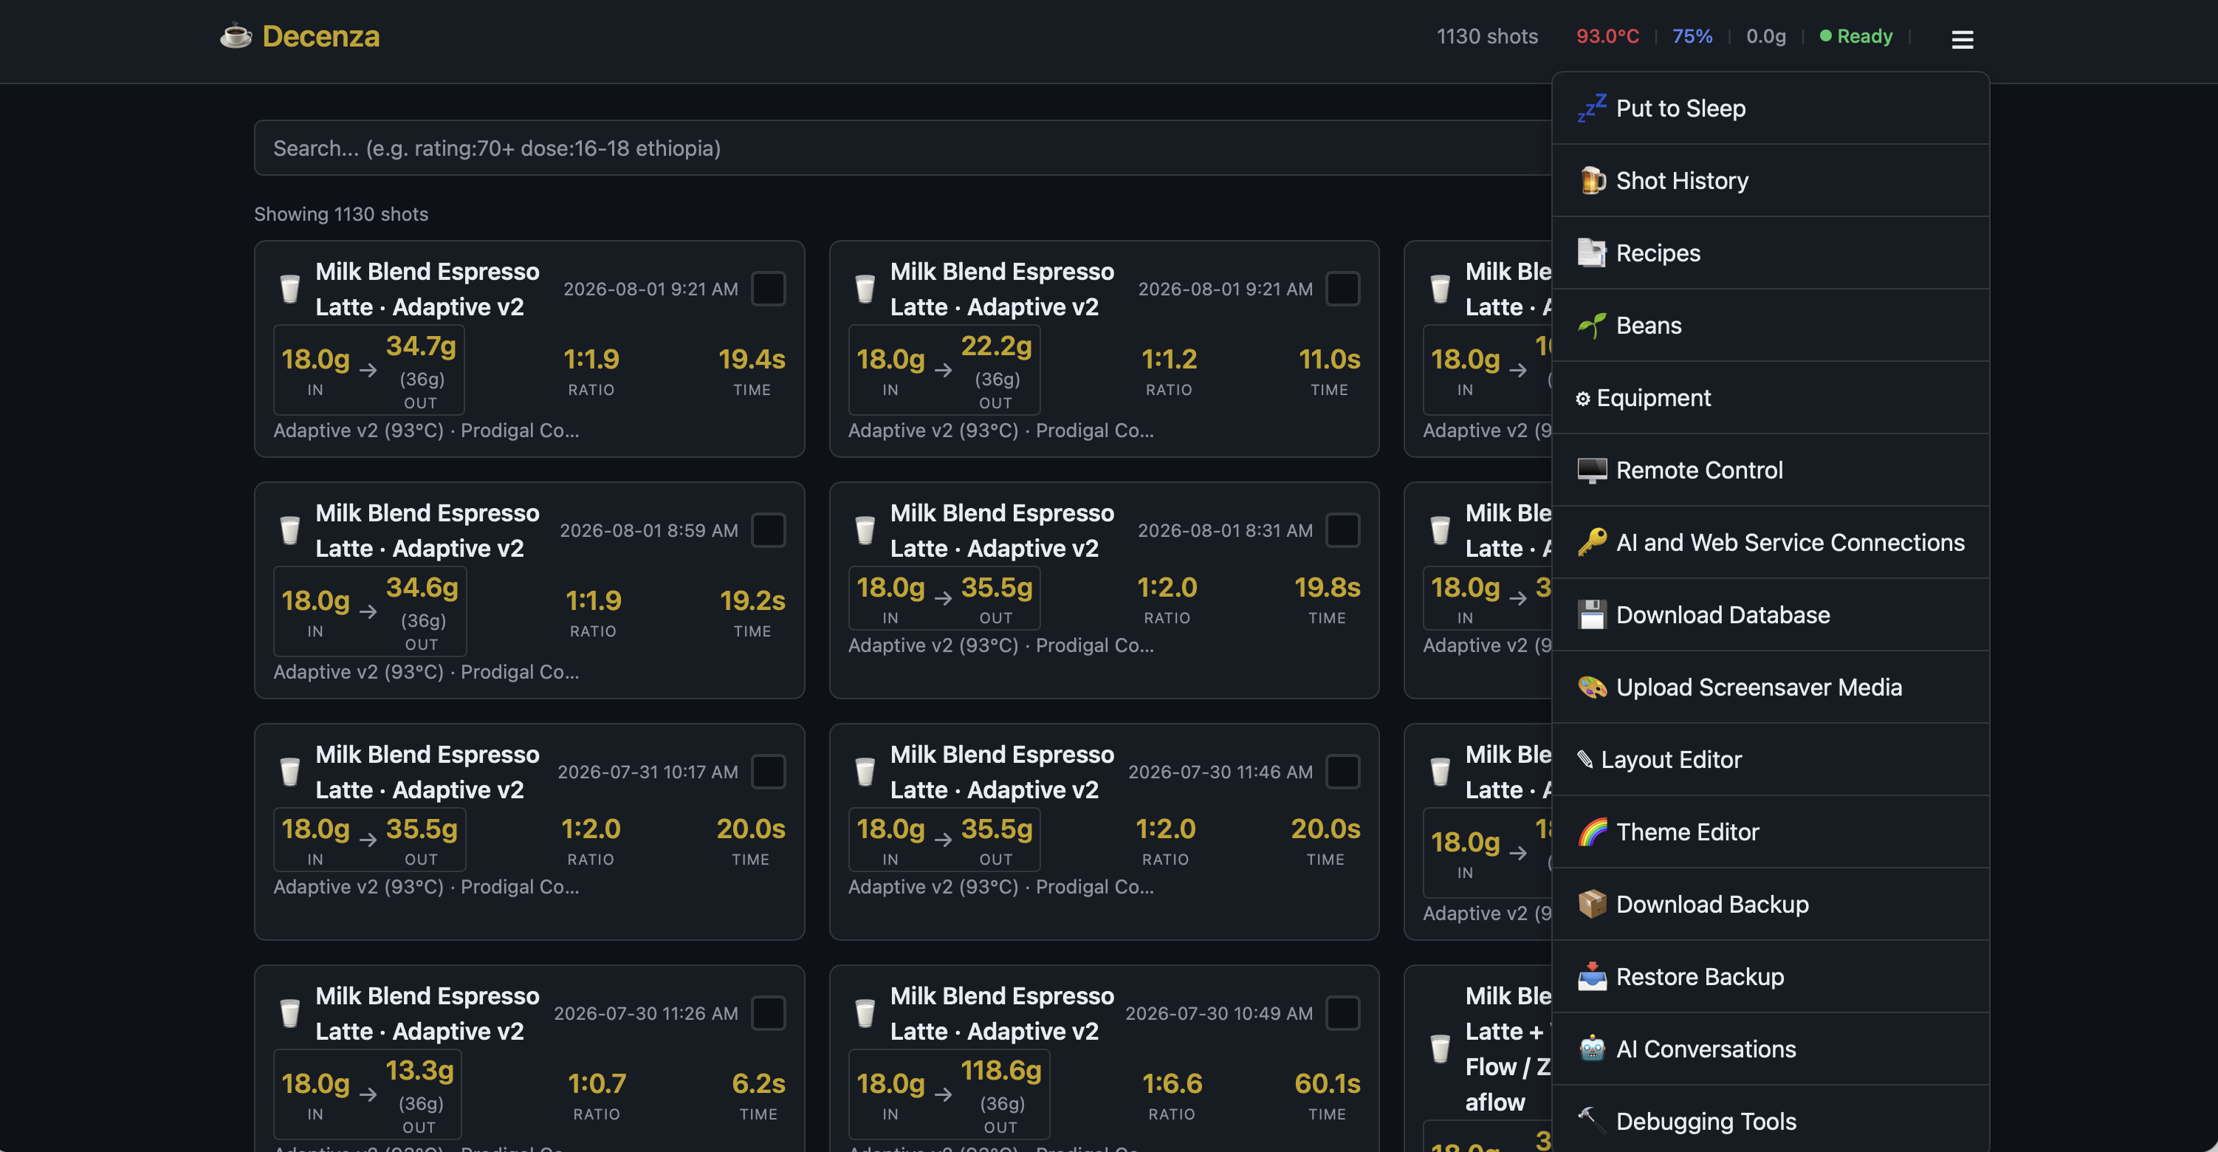
Task: Click Download Backup option
Action: [x=1771, y=904]
